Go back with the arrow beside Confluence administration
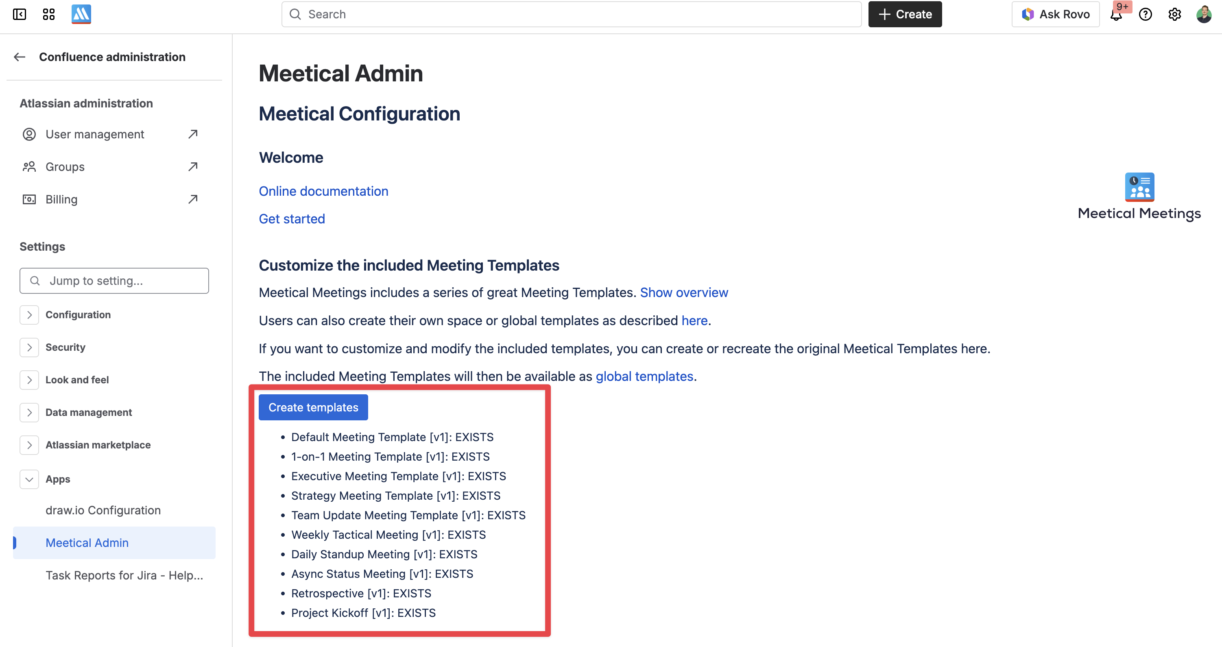 pos(20,57)
